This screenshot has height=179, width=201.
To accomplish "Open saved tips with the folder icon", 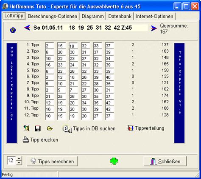I will point(50,128).
